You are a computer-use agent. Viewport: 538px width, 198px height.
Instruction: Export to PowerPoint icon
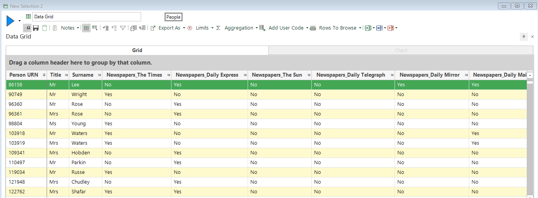(391, 28)
